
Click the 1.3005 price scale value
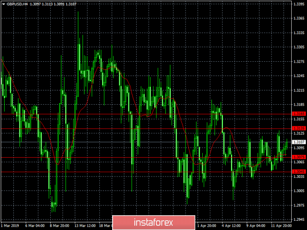point(299,191)
